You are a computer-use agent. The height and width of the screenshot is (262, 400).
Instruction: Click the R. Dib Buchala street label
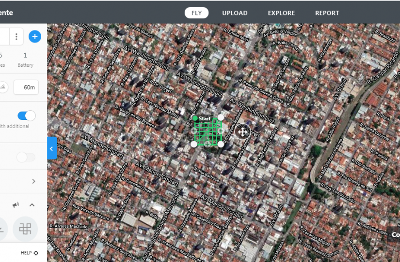(x=363, y=166)
